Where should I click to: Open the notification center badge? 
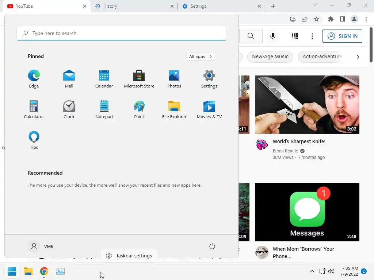[x=364, y=271]
